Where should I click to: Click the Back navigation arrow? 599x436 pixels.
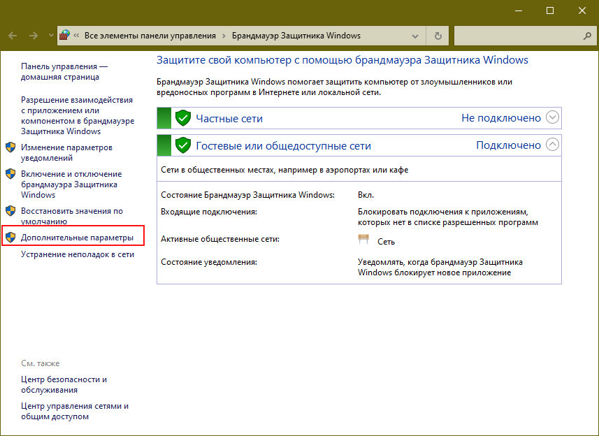point(13,36)
